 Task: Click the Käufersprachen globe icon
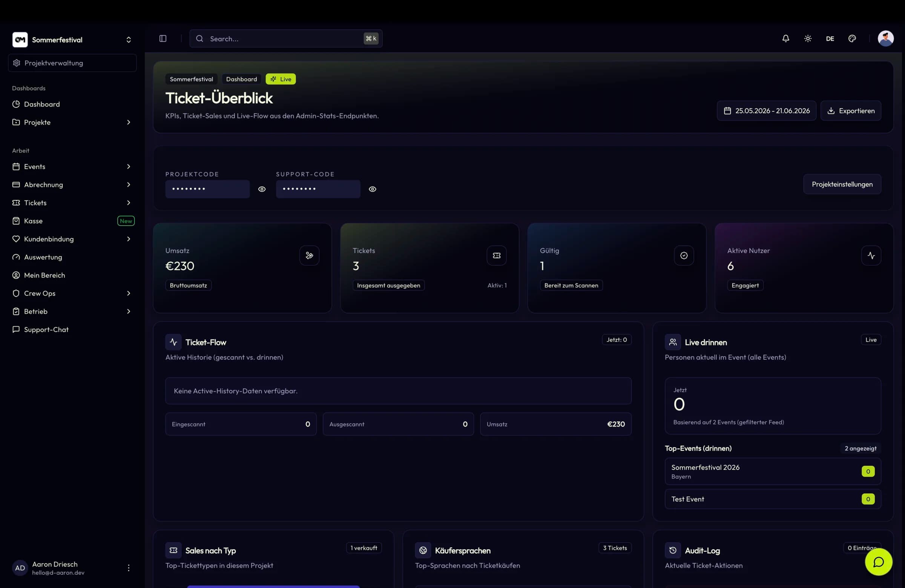[423, 550]
